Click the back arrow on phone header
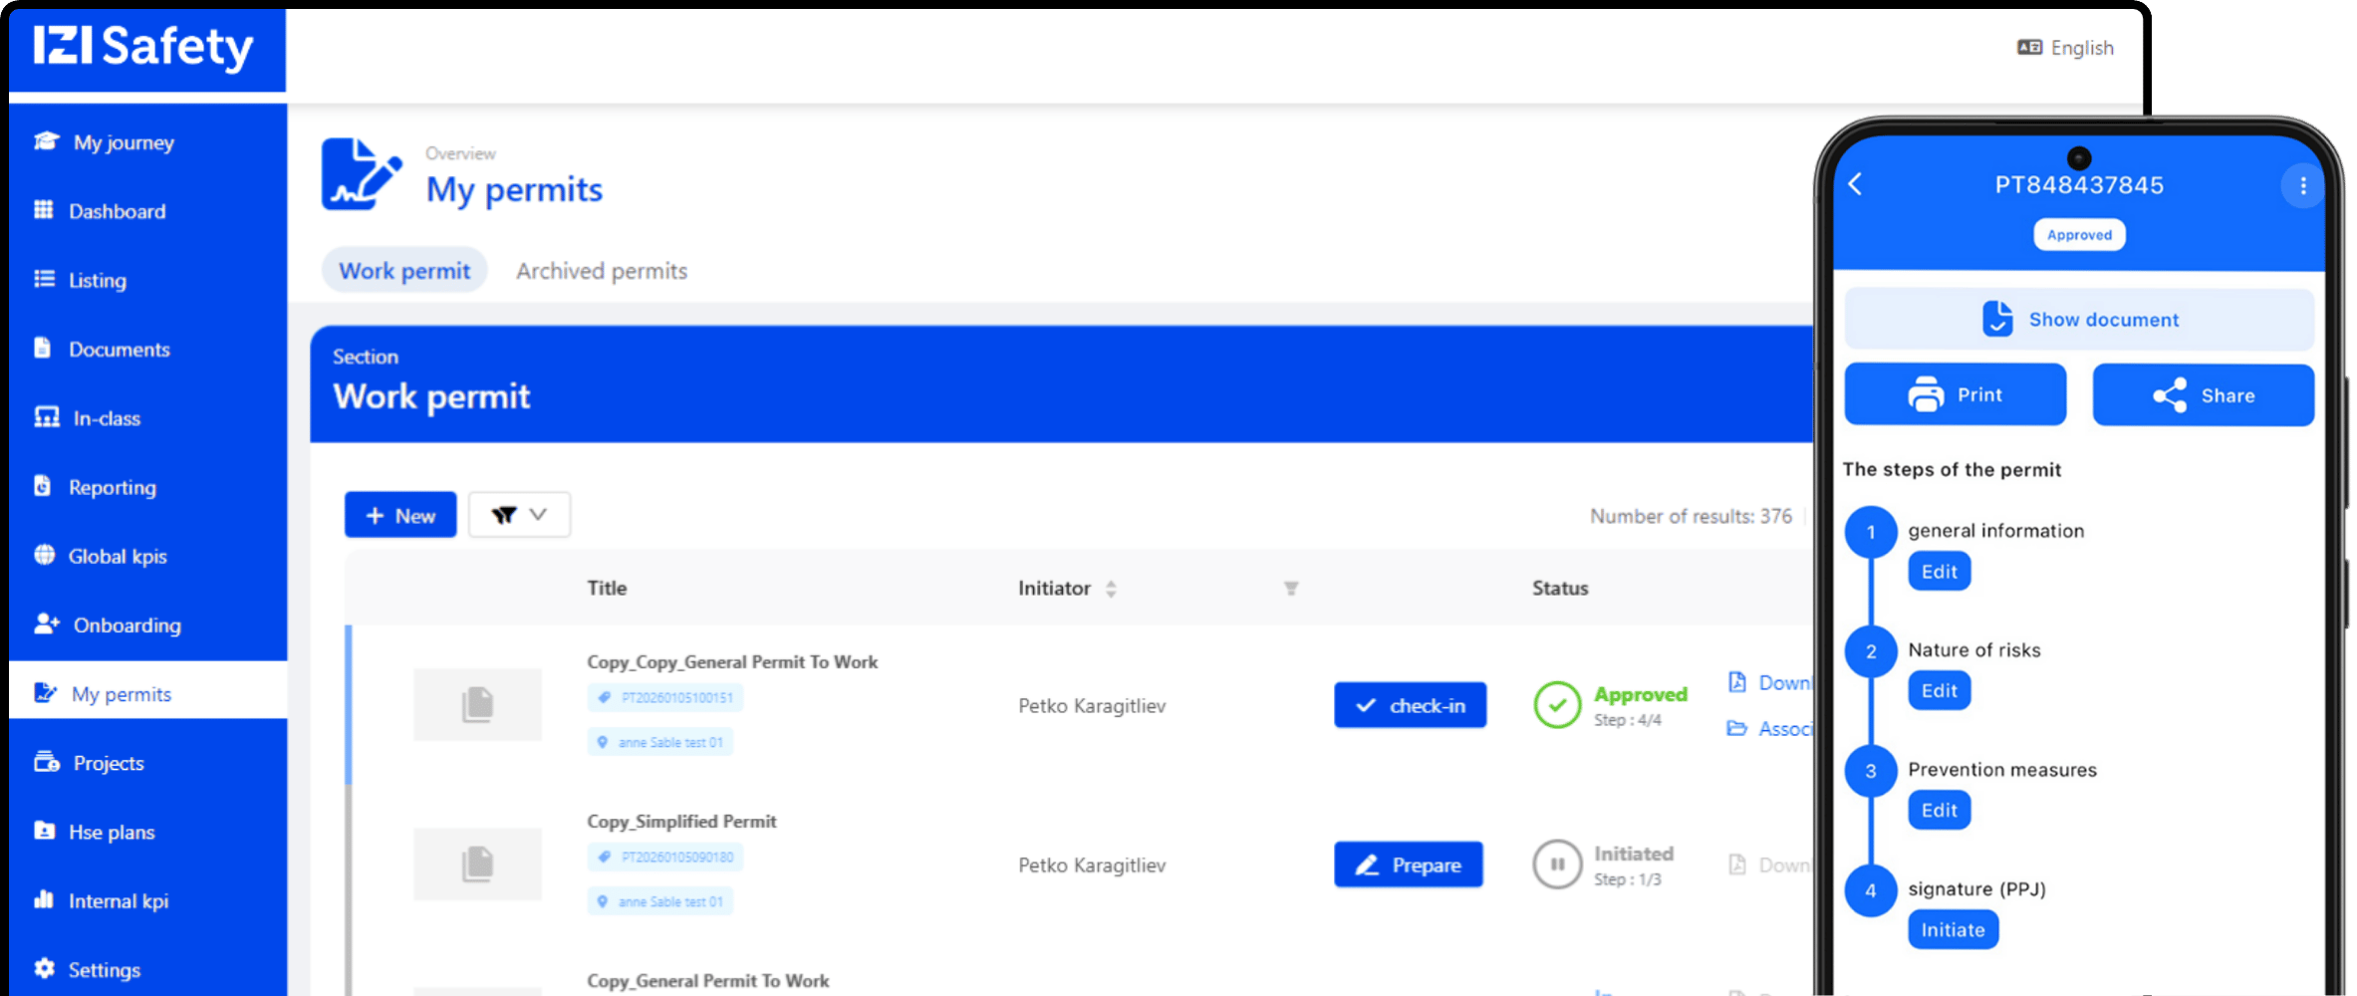Image resolution: width=2357 pixels, height=996 pixels. (x=1855, y=184)
